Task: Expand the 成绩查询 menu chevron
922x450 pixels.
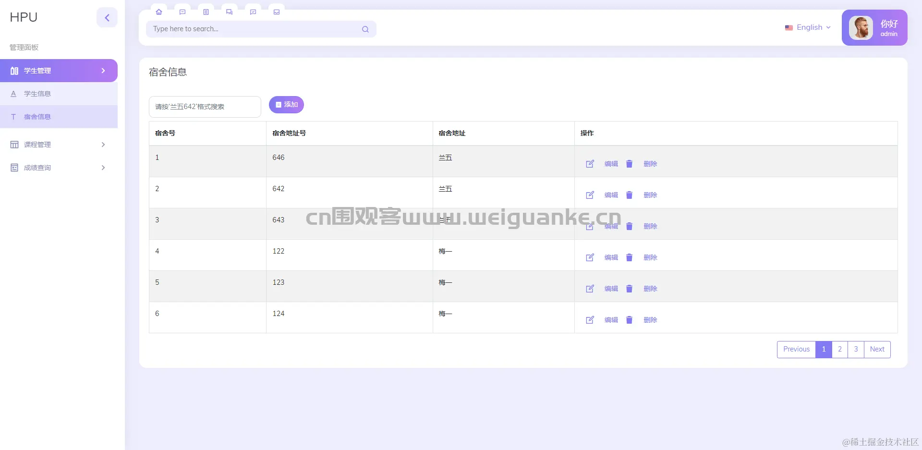Action: (103, 168)
